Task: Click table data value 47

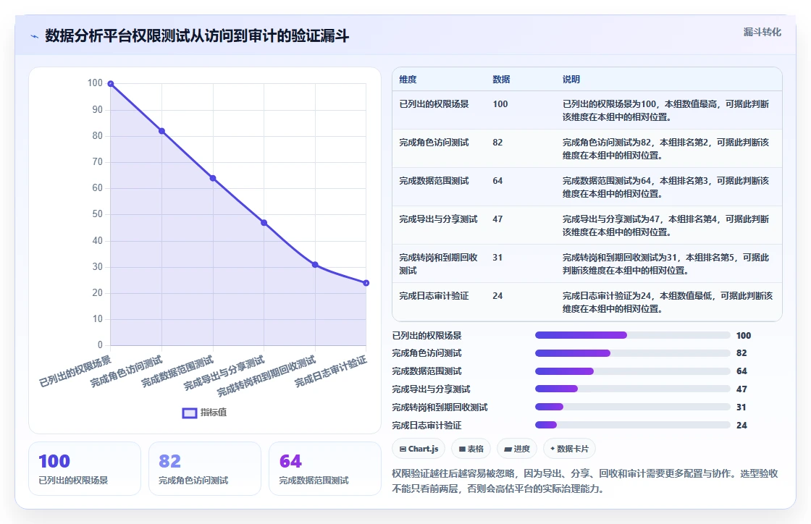Action: click(497, 219)
